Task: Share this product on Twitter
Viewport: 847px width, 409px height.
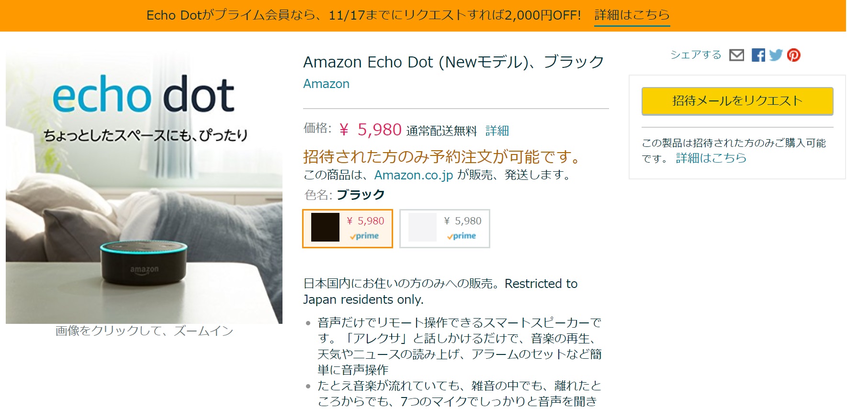Action: [776, 55]
